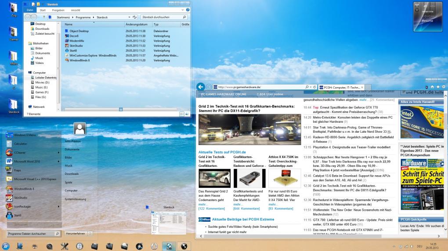Open the Datei tab in Explorer
The height and width of the screenshot is (251, 448).
click(x=30, y=10)
